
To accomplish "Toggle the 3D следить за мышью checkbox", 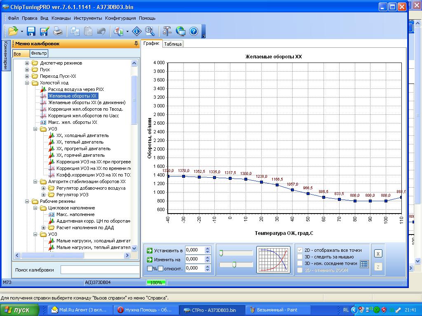I will tap(300, 257).
